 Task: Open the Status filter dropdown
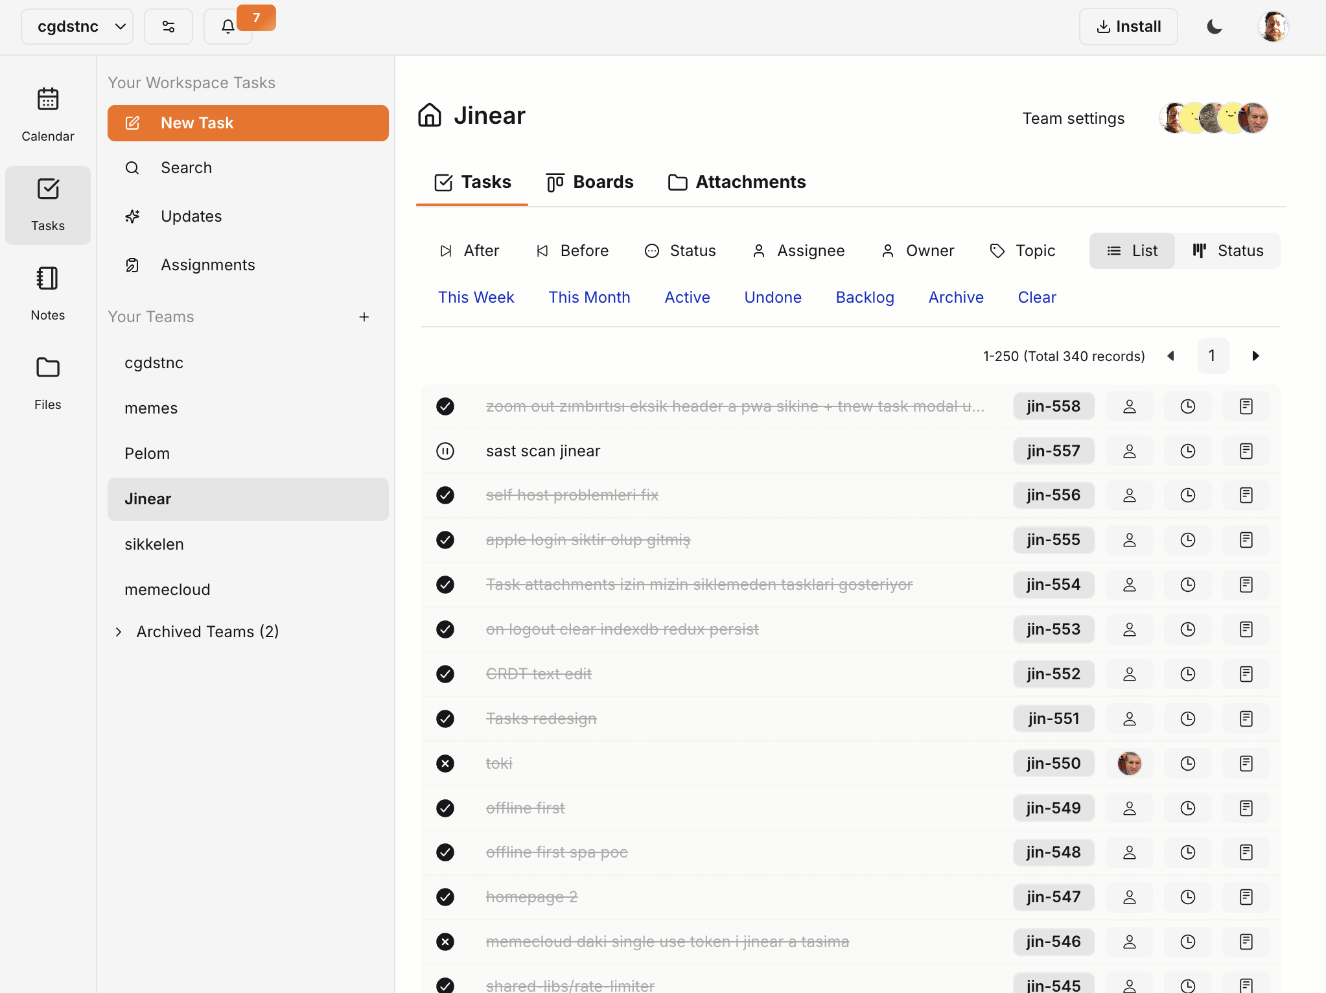tap(680, 251)
